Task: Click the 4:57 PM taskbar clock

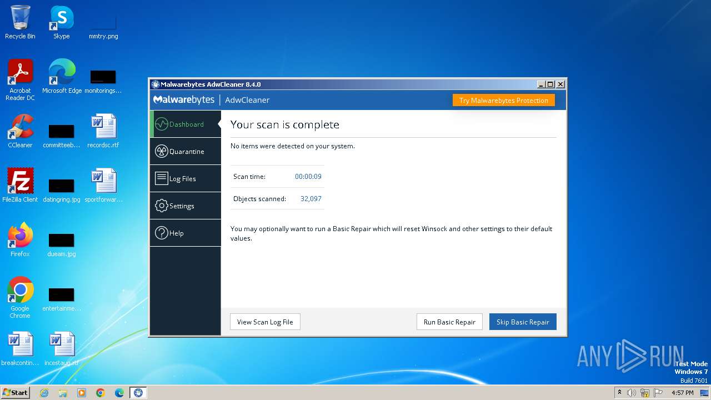Action: (683, 393)
